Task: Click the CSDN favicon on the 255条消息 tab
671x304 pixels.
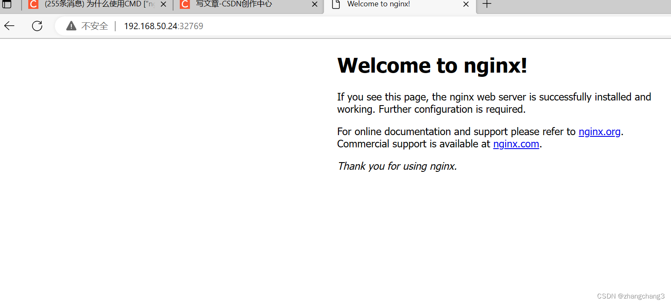Action: (x=33, y=4)
